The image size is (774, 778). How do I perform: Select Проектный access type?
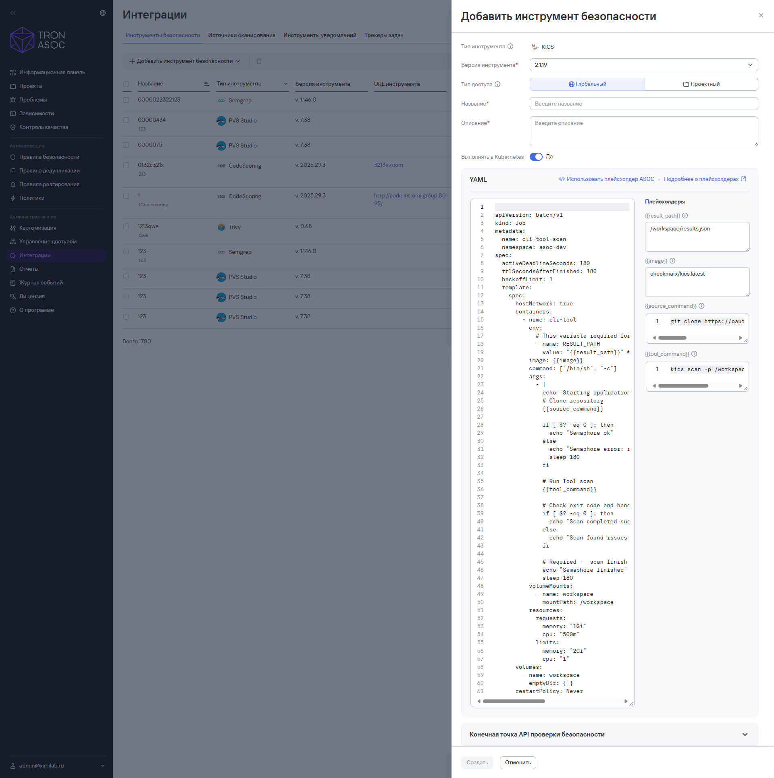701,84
